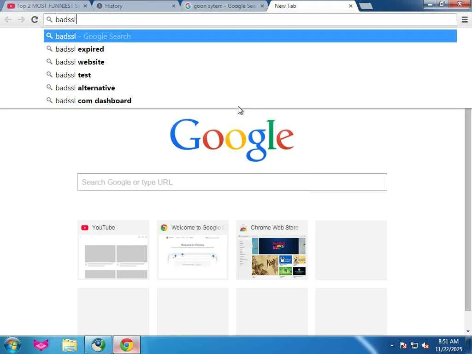
Task: Restore down the Chrome window
Action: coord(442,4)
